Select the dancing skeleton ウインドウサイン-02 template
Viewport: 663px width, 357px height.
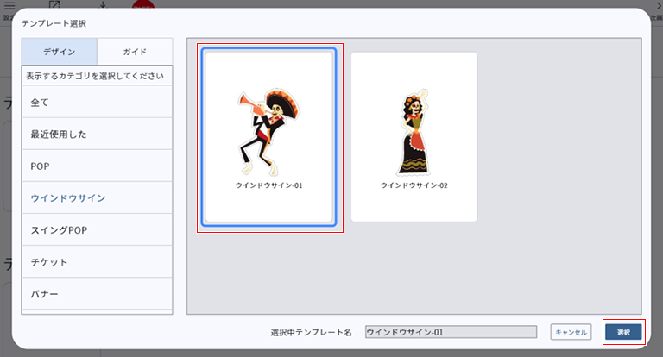[x=414, y=137]
